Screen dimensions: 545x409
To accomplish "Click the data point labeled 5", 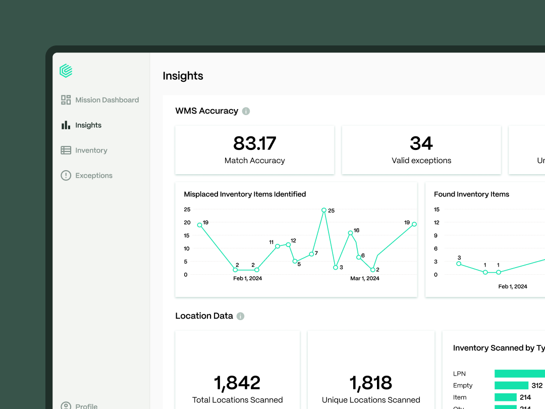I will 295,261.
